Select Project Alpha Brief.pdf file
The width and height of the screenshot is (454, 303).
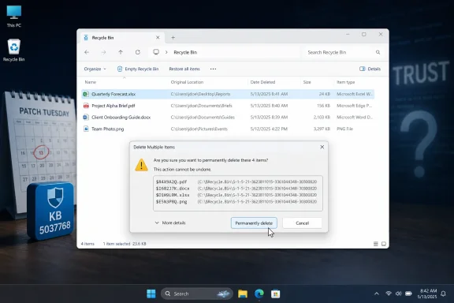228,106
